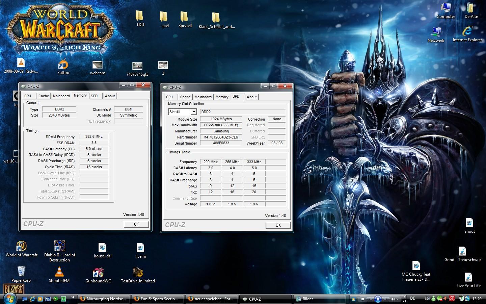Launch the ShoutedFM VLC shortcut
Image resolution: width=486 pixels, height=304 pixels.
[x=59, y=274]
